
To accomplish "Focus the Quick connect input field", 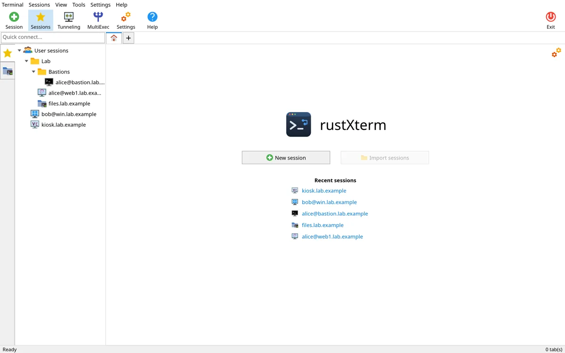I will (x=53, y=37).
